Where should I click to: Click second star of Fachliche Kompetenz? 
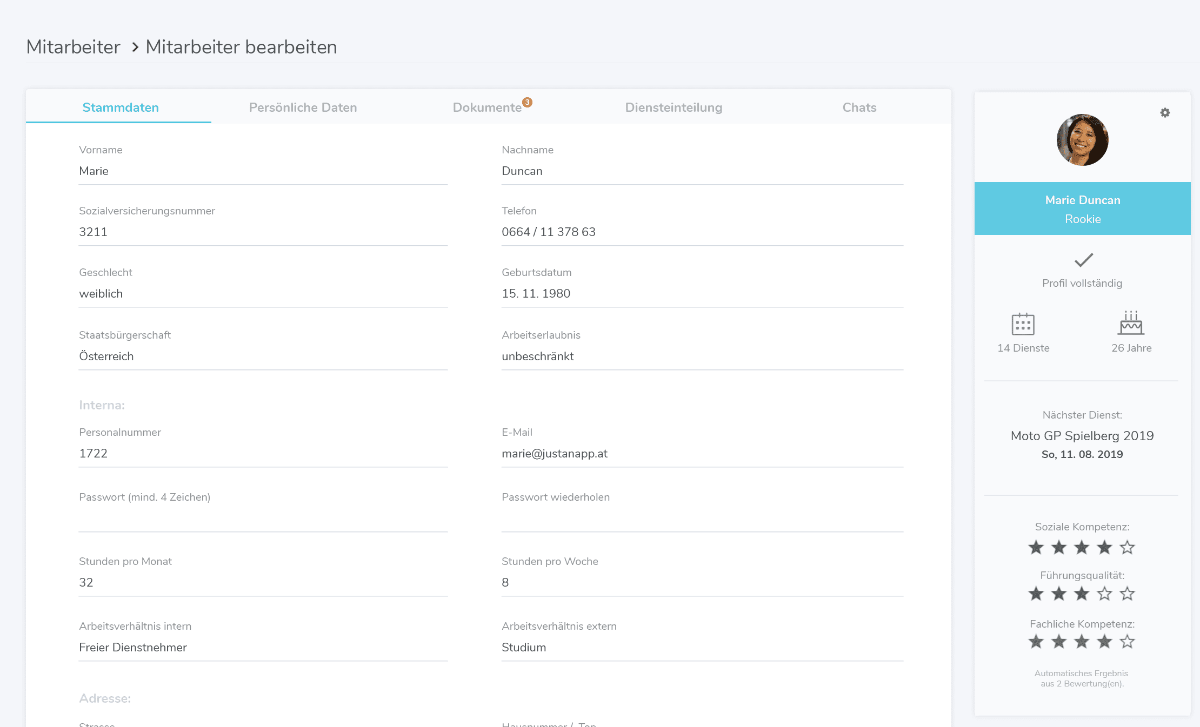tap(1058, 641)
